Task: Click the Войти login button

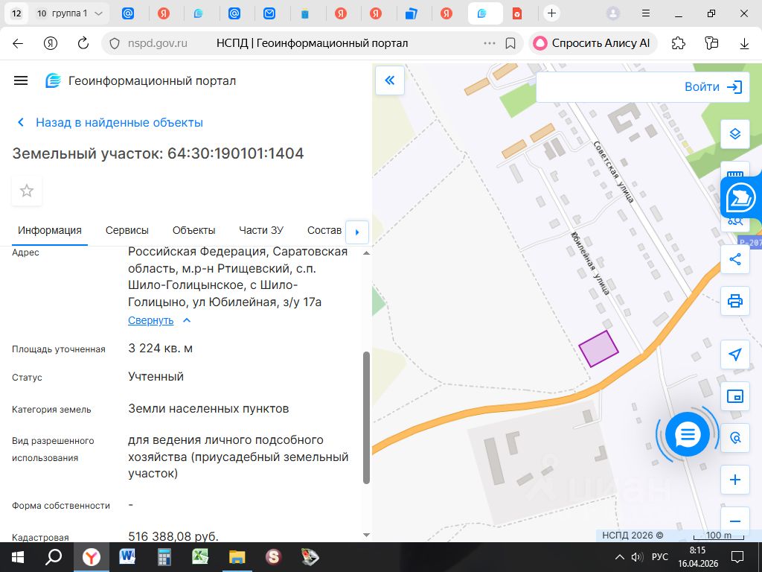Action: 714,87
